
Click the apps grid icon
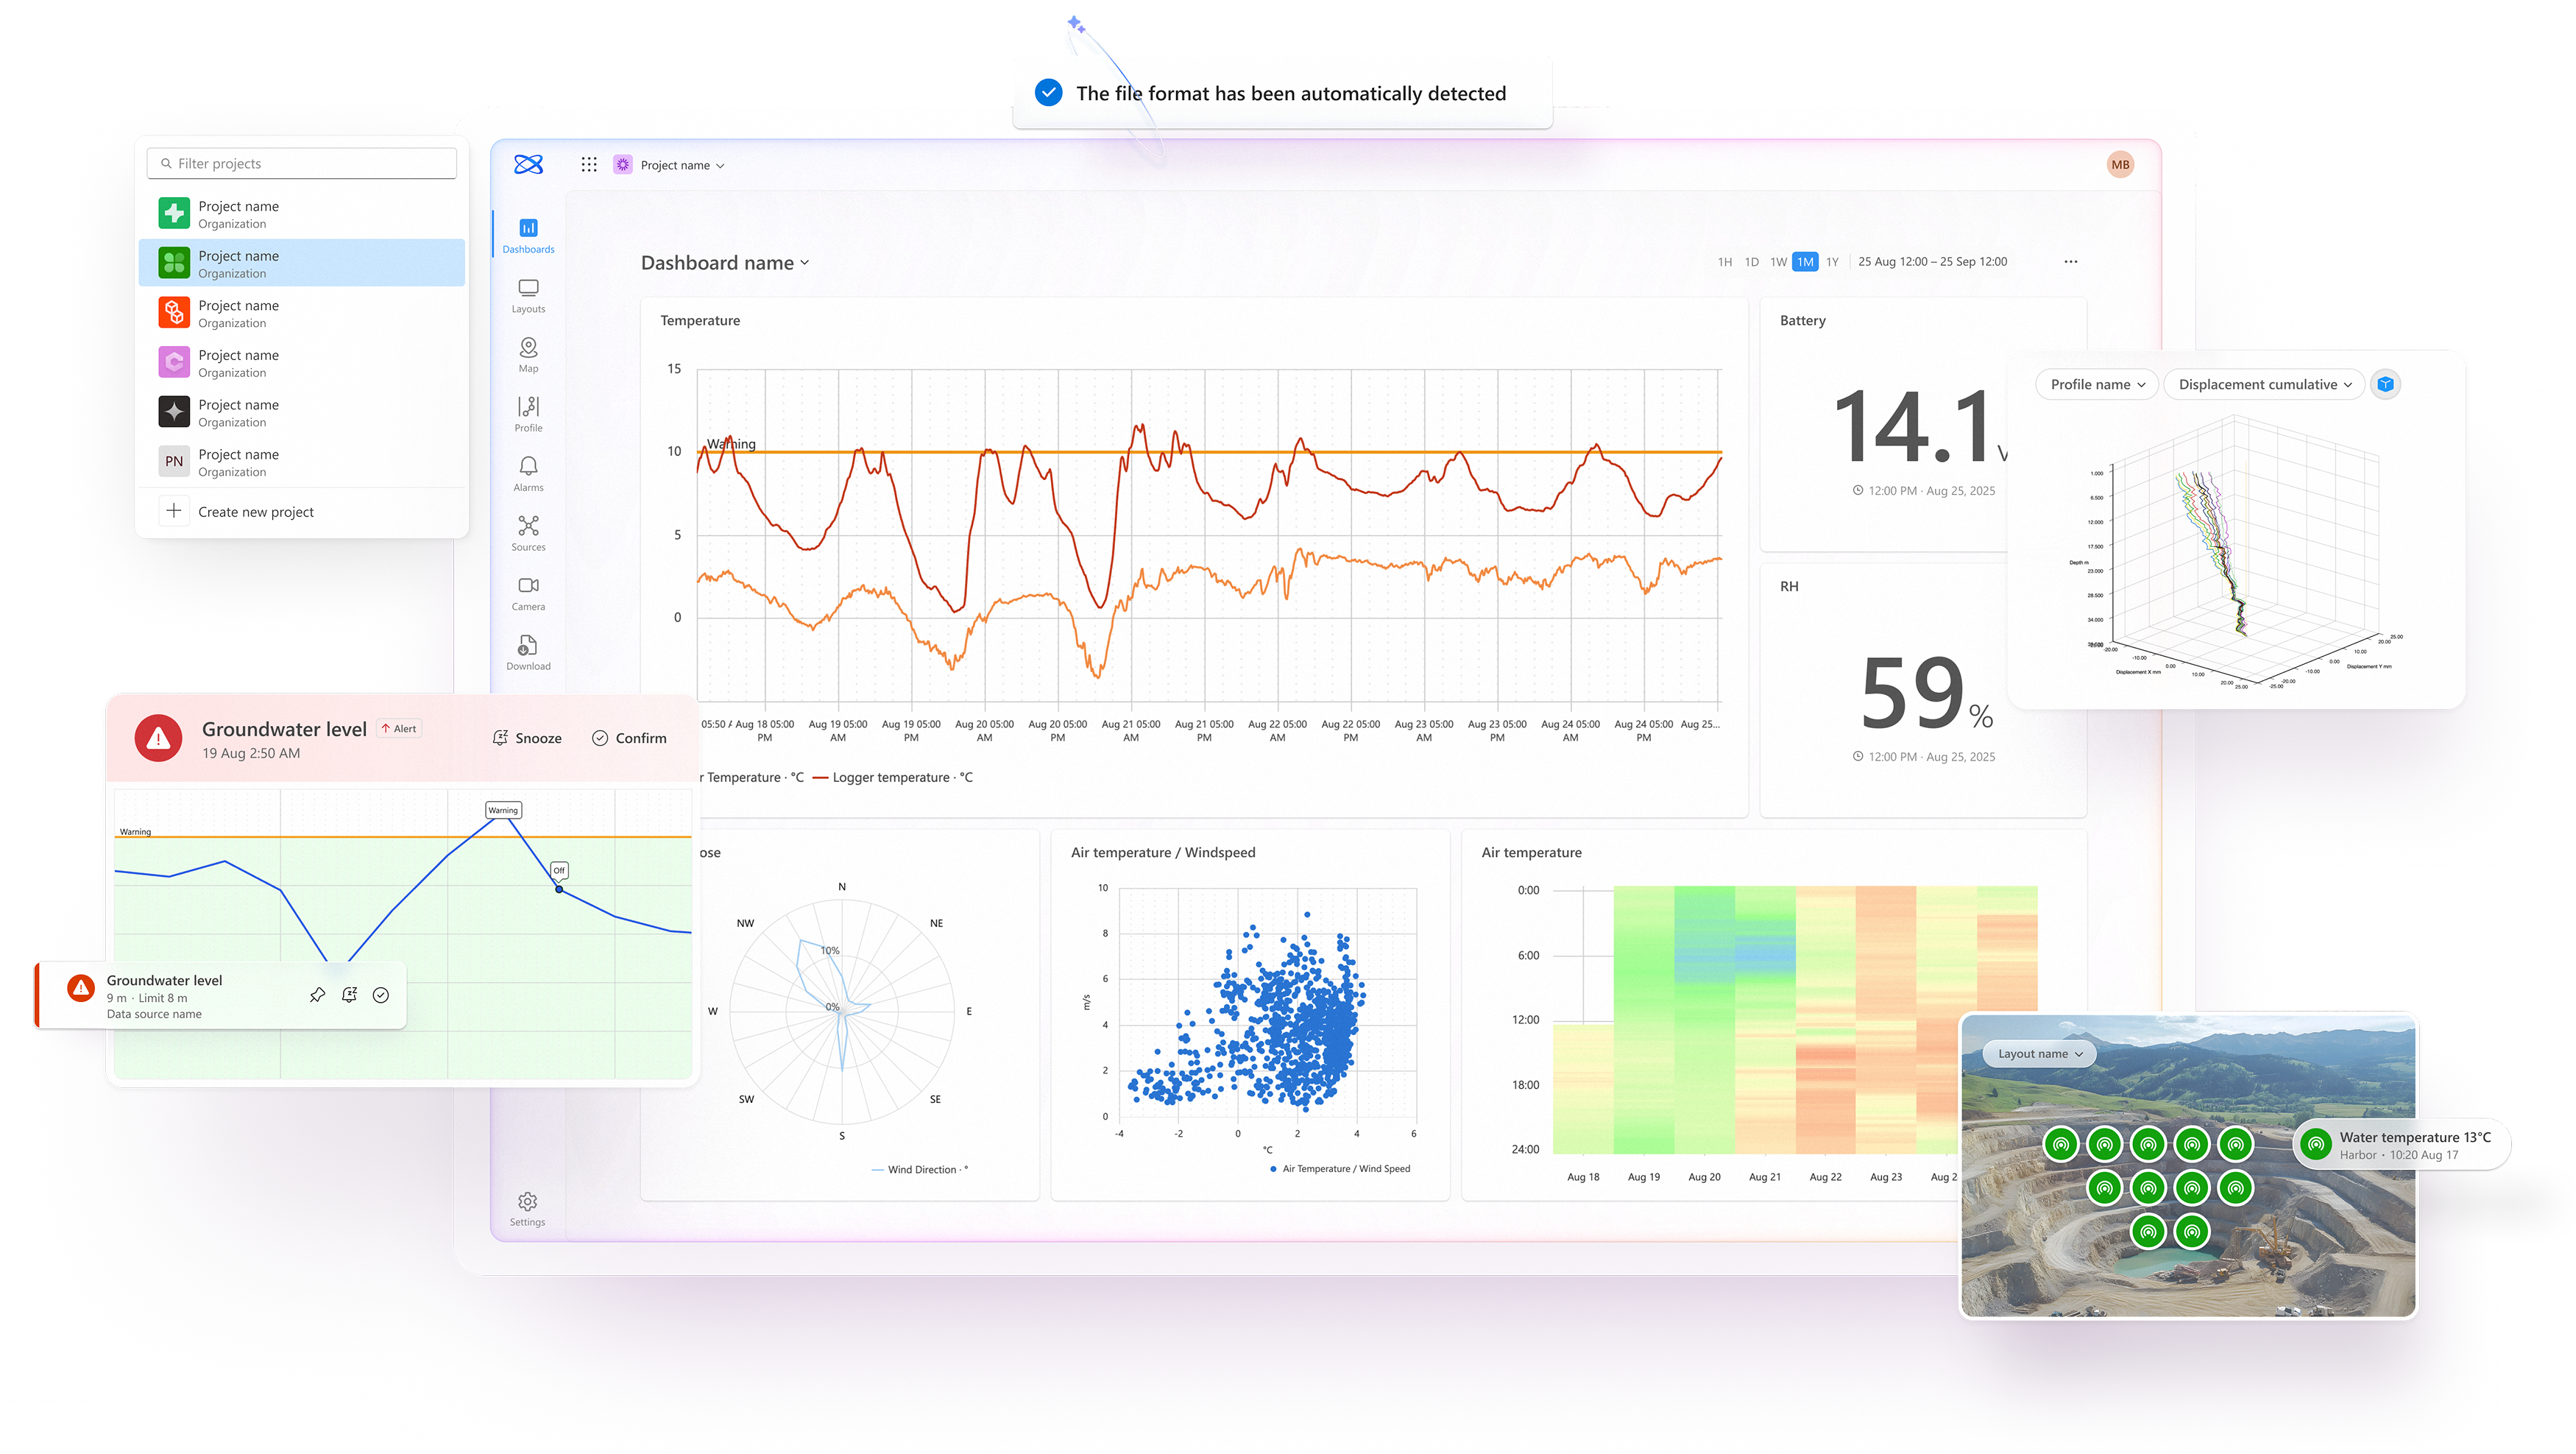(589, 165)
